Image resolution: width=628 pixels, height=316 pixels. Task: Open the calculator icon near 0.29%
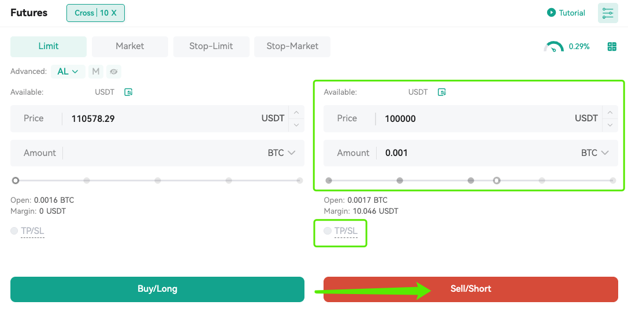tap(612, 46)
